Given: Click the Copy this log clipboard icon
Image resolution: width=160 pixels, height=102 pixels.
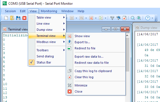Looking at the screenshot, I should point(70,71).
